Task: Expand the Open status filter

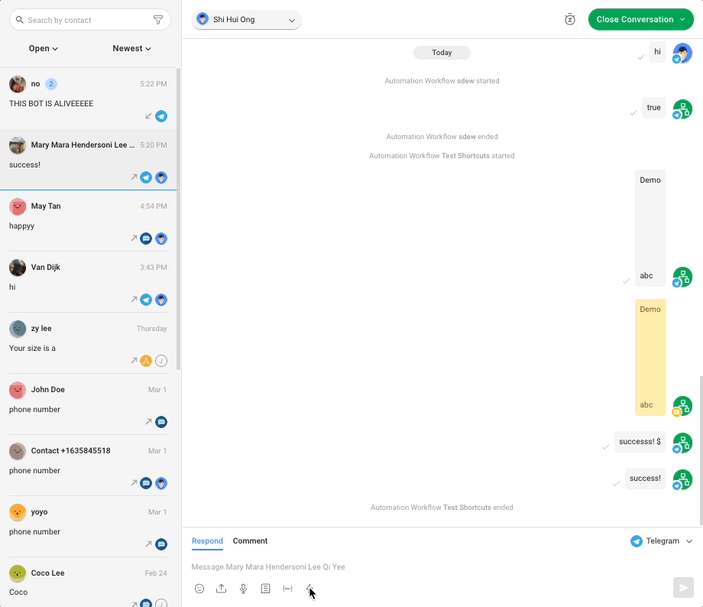Action: [x=44, y=49]
